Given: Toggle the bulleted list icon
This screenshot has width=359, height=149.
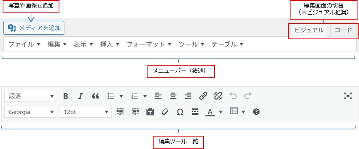Looking at the screenshot, I should point(111,96).
